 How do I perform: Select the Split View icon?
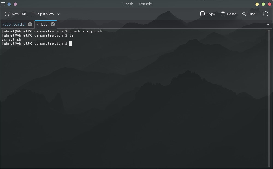tap(34, 14)
